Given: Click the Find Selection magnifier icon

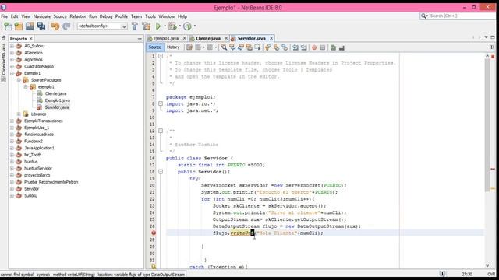Looking at the screenshot, I should tap(224, 47).
